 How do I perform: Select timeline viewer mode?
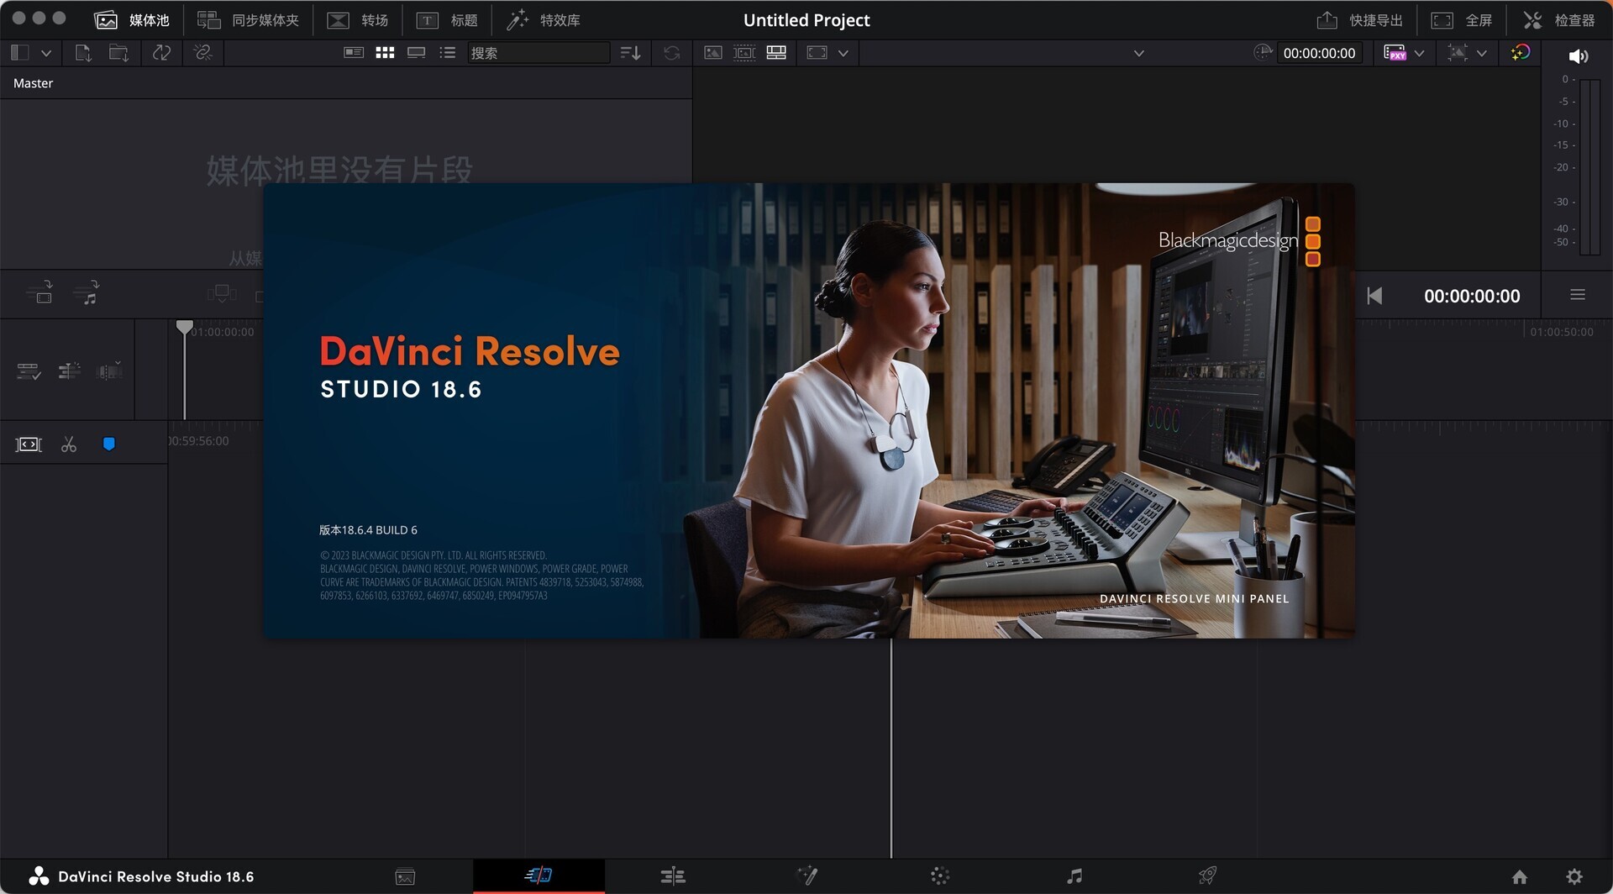776,52
